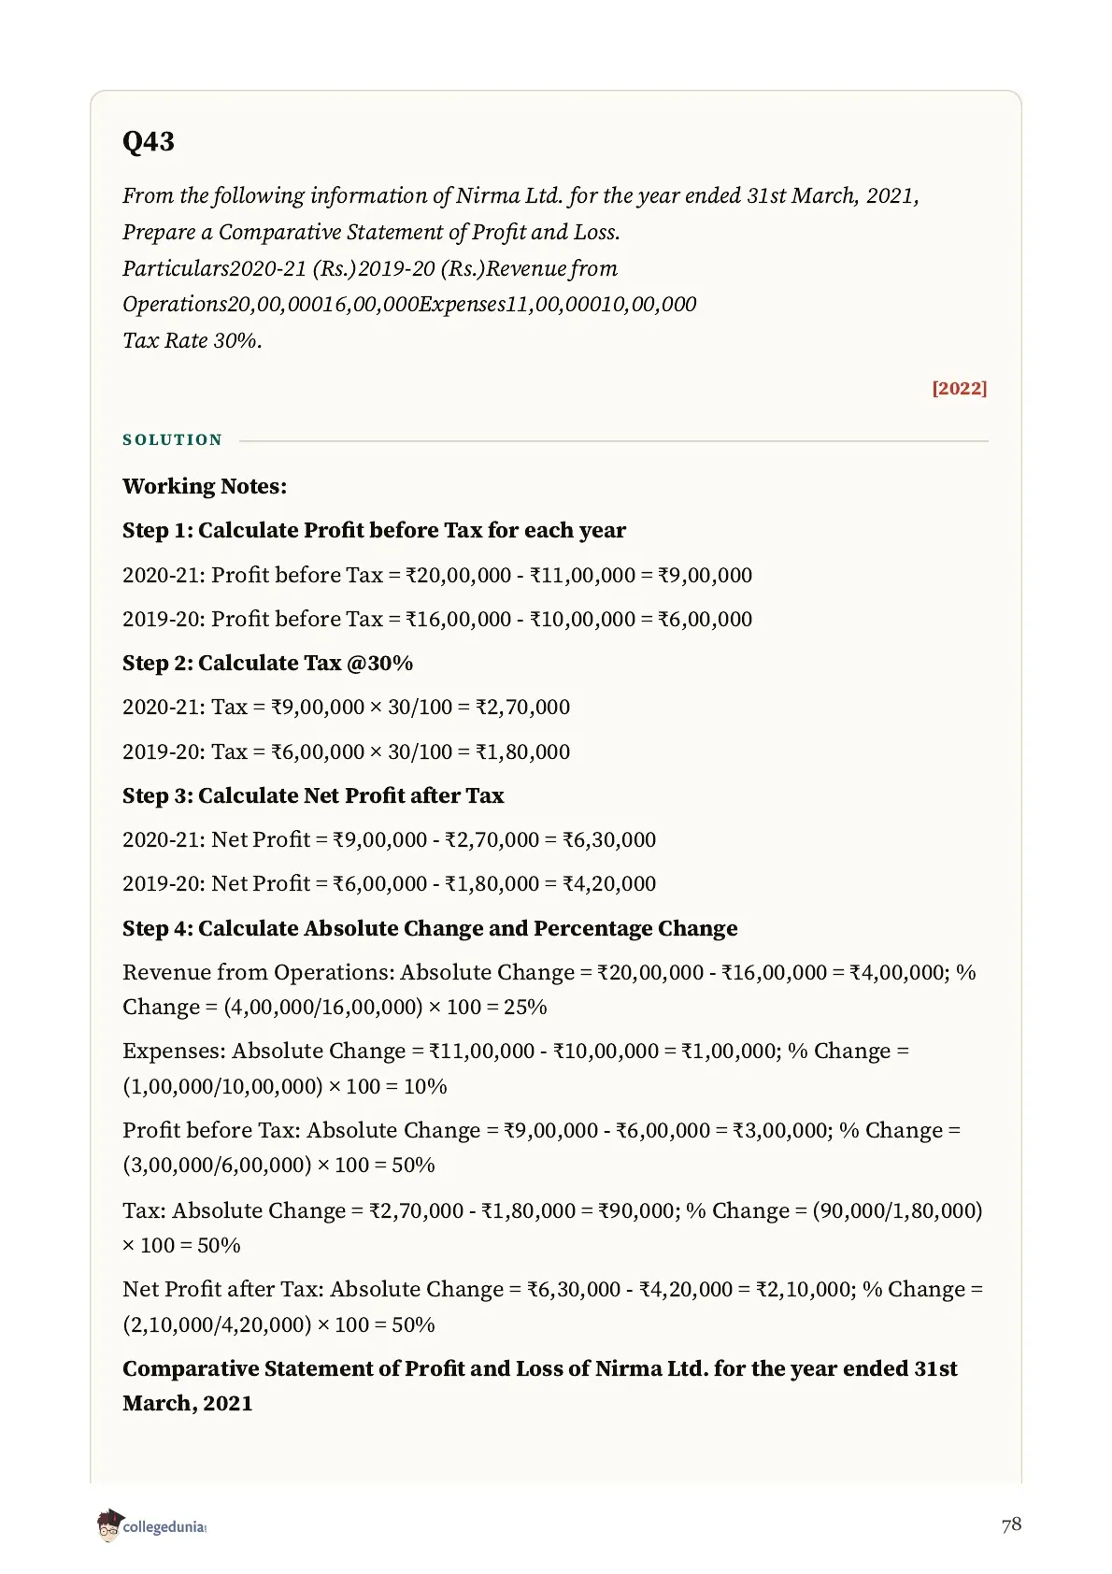Click the 2020-21 Net Profit ₹6,30,000 line
Viewport: 1112px width, 1574px height.
(x=389, y=839)
